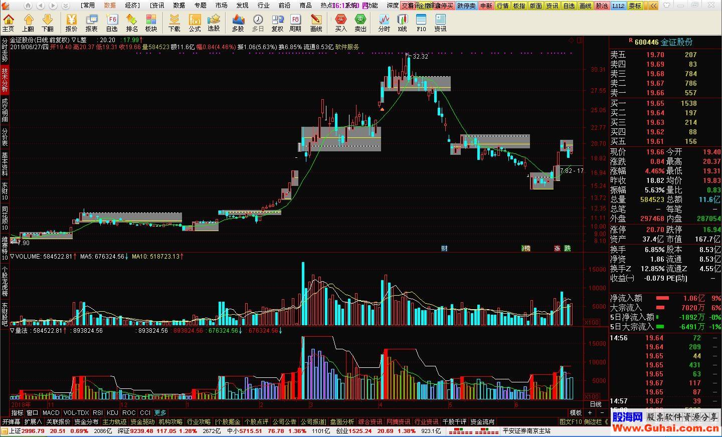
Task: Click 上翻 page-up arrow icon
Action: 28,23
